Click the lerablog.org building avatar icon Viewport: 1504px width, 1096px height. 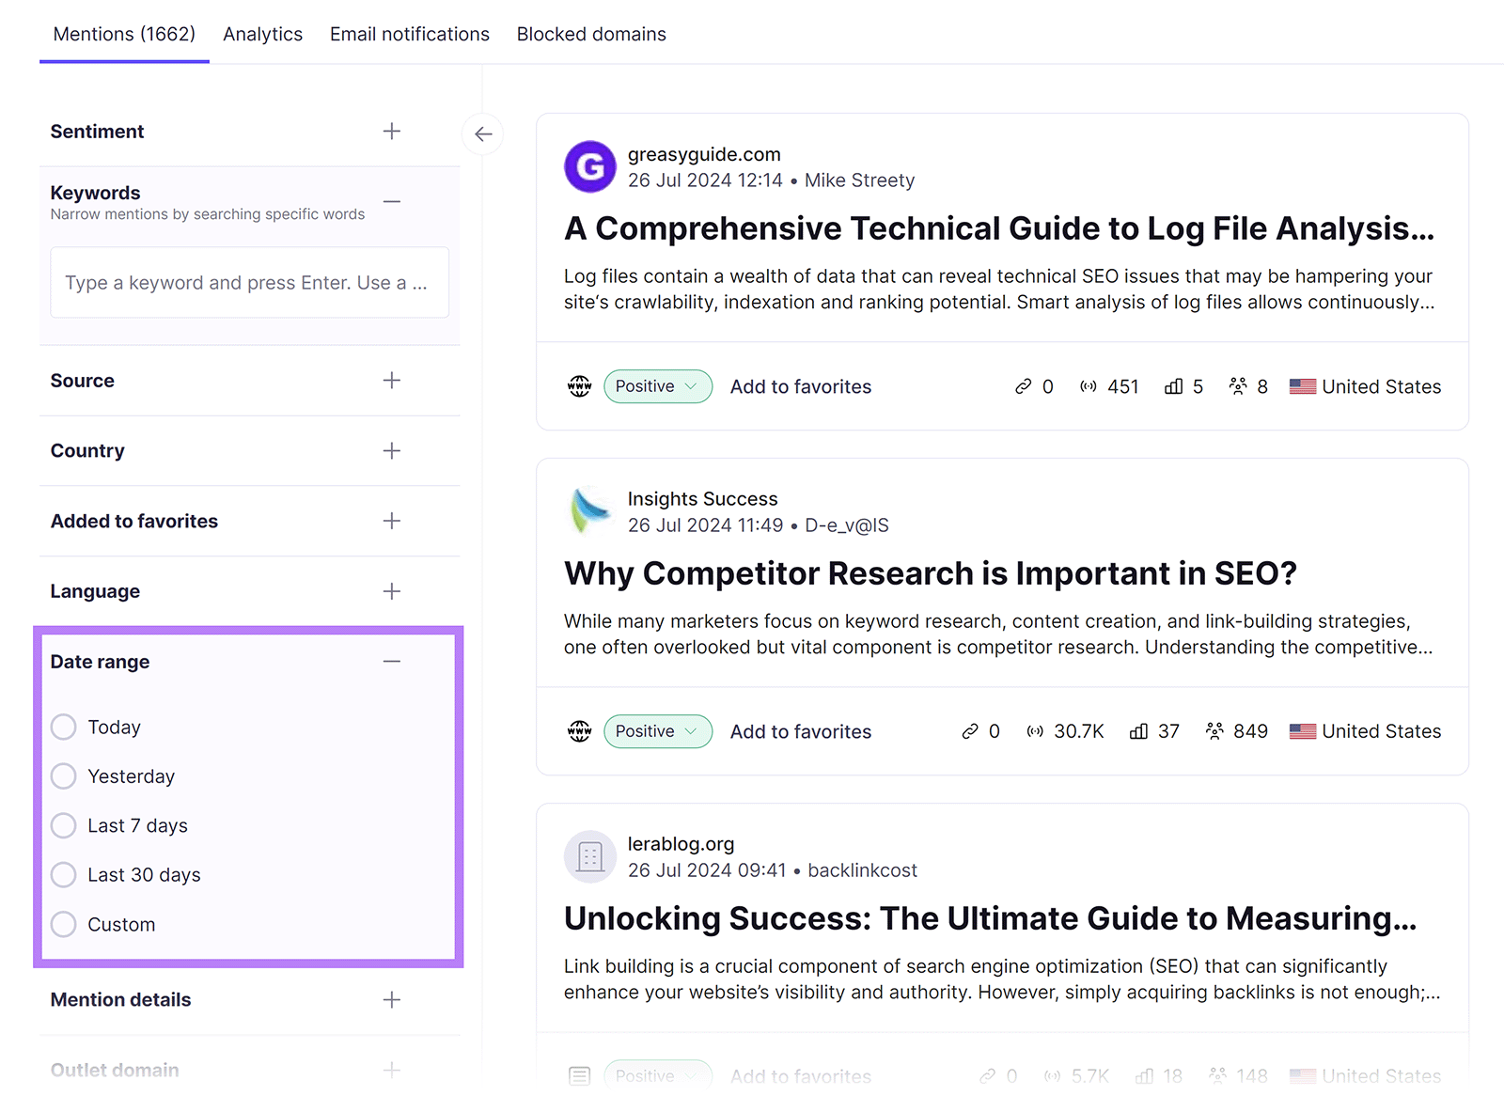pyautogui.click(x=589, y=856)
